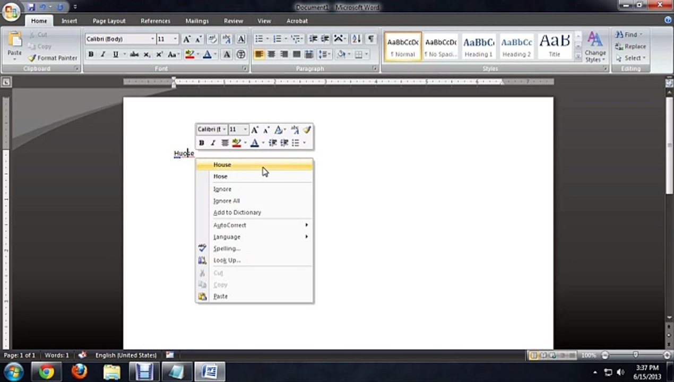The width and height of the screenshot is (674, 382).
Task: Open ribbon font size dropdown
Action: pos(176,39)
